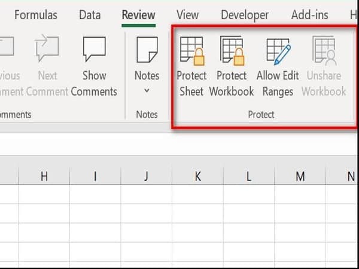Select column K header

pyautogui.click(x=197, y=176)
